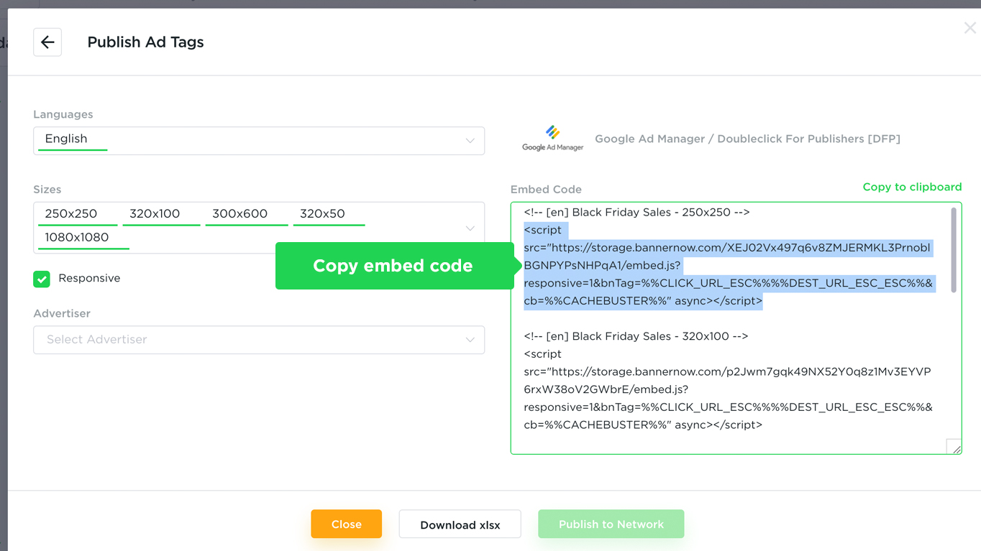
Task: Expand the Sizes dropdown chevron
Action: click(470, 228)
